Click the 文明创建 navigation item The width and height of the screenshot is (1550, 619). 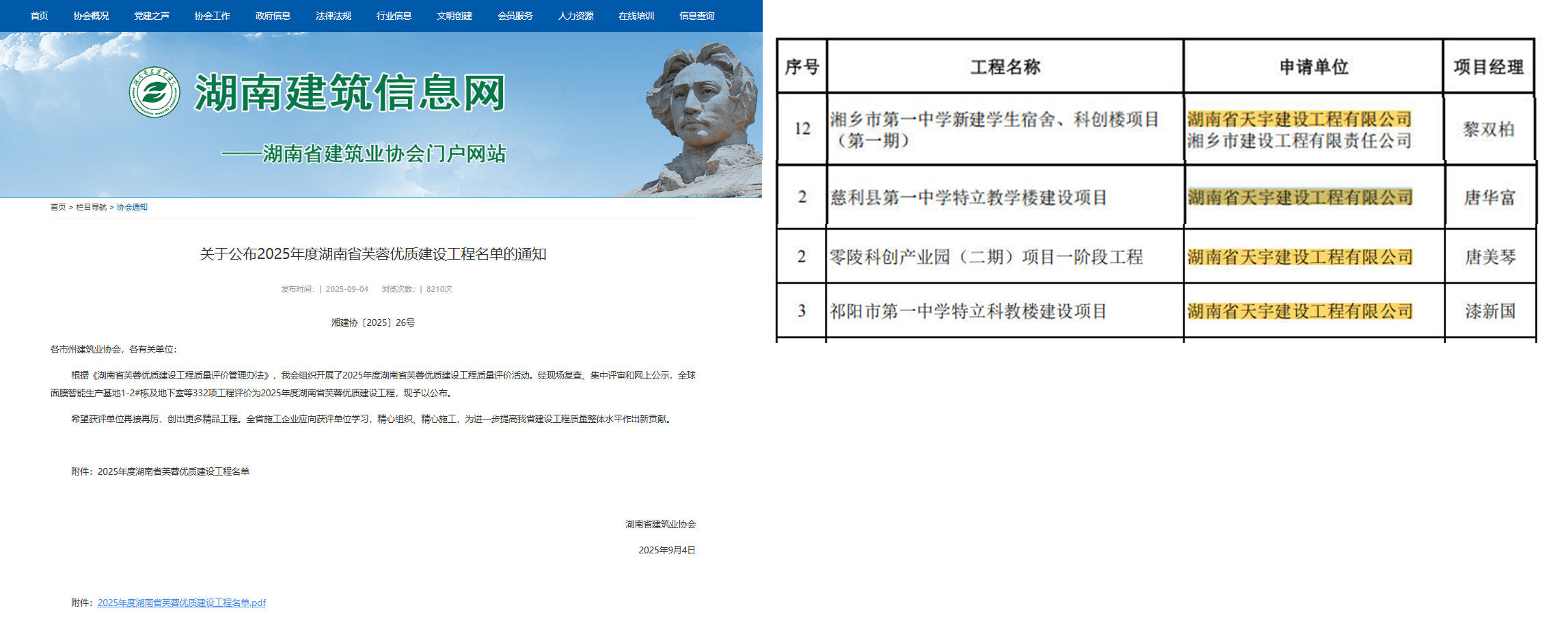point(454,16)
